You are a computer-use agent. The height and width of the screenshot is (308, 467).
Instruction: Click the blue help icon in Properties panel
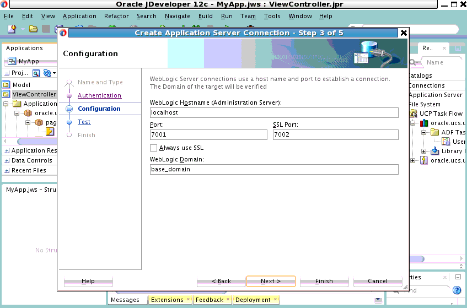pyautogui.click(x=457, y=290)
